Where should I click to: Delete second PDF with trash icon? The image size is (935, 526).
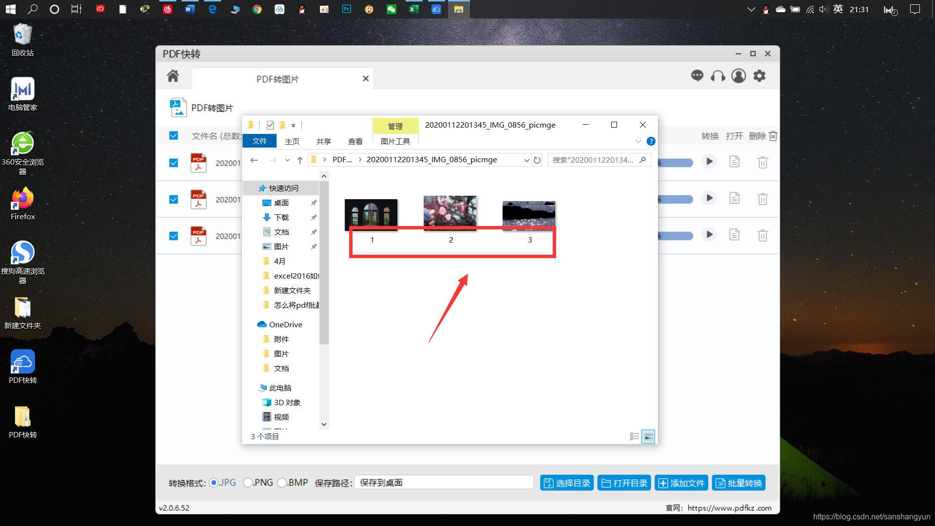pyautogui.click(x=763, y=199)
